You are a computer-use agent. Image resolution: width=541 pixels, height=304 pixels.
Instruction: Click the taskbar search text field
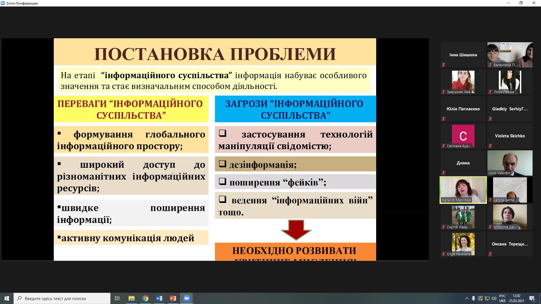(62, 298)
